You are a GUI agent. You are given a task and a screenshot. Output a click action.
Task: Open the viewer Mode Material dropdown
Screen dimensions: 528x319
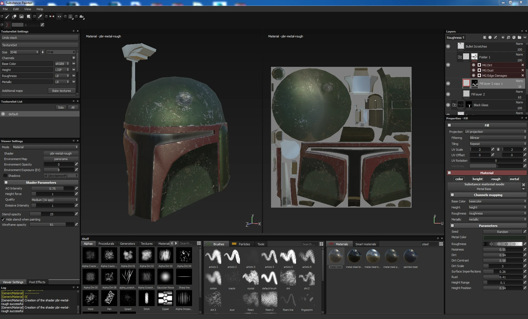(45, 147)
